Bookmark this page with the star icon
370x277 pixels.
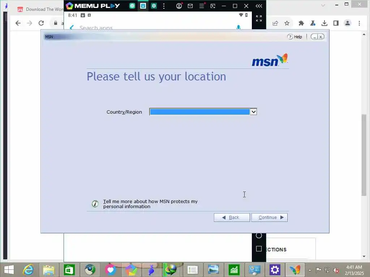[287, 23]
